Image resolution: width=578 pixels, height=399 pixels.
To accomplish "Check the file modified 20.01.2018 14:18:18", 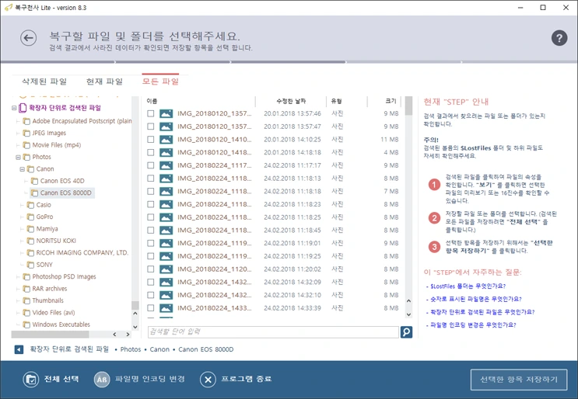I will click(151, 152).
